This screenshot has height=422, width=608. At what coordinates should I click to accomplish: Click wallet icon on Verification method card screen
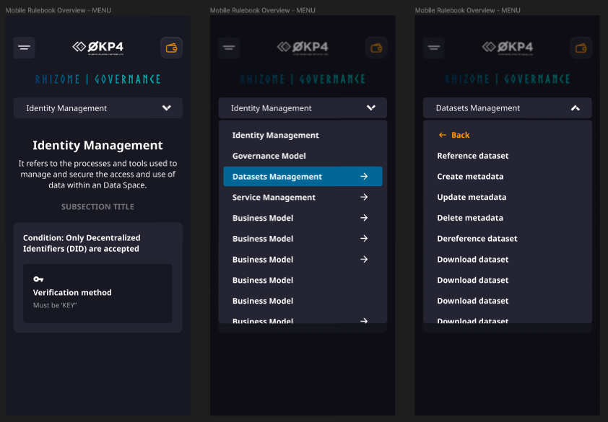tap(171, 48)
